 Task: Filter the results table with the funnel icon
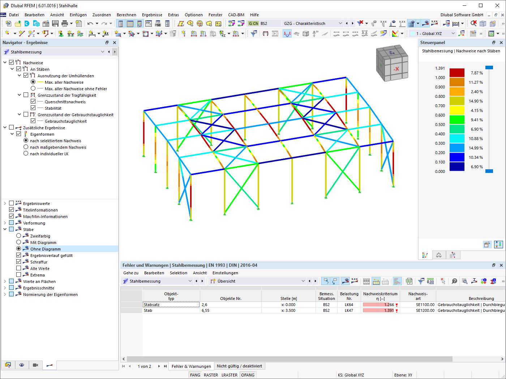click(421, 281)
